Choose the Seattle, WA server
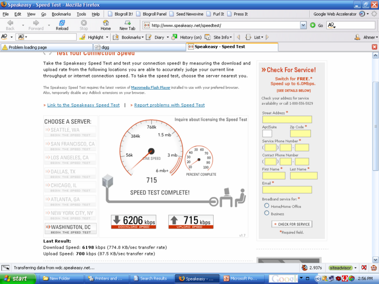The width and height of the screenshot is (379, 284). coord(70,132)
